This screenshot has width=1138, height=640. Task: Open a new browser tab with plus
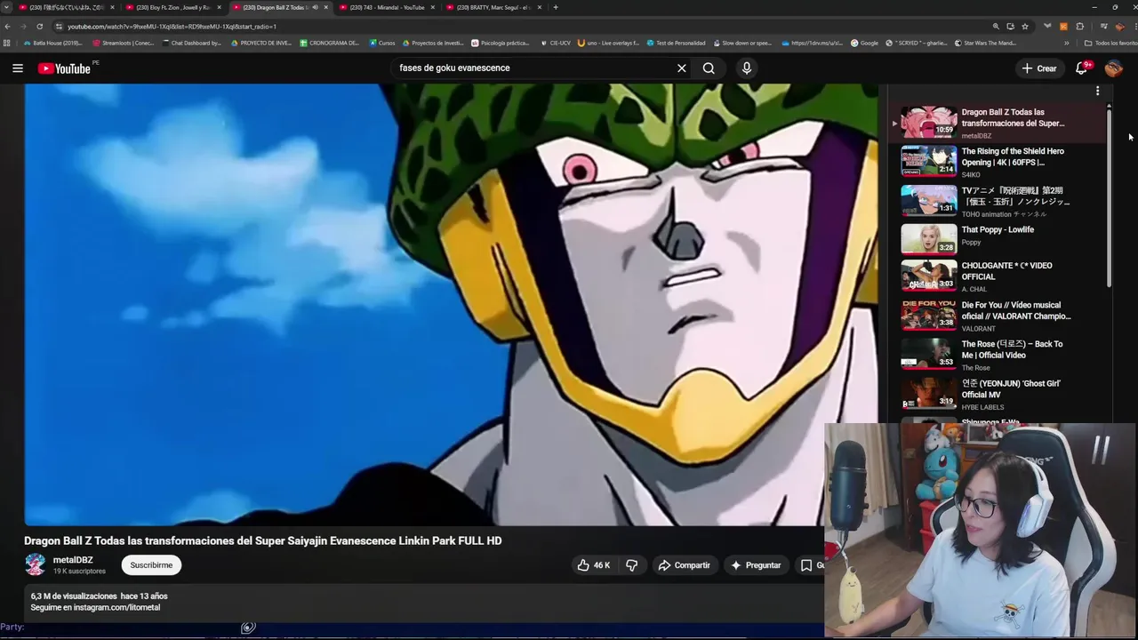coord(556,7)
